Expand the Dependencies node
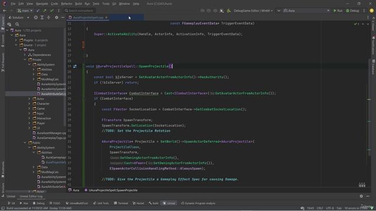The width and height of the screenshot is (376, 211). 25,55
